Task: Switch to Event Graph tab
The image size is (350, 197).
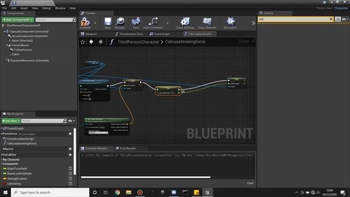Action: click(x=160, y=34)
